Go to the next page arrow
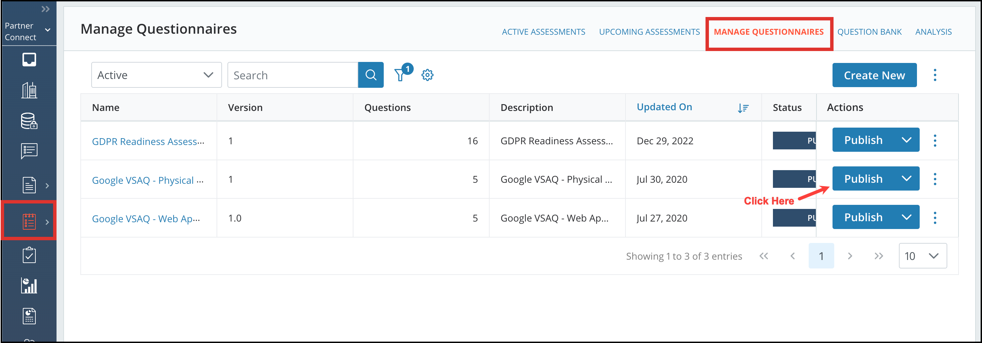982x343 pixels. 850,256
